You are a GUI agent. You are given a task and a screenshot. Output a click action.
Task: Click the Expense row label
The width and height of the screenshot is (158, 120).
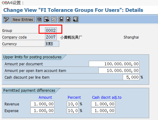(x=12, y=111)
